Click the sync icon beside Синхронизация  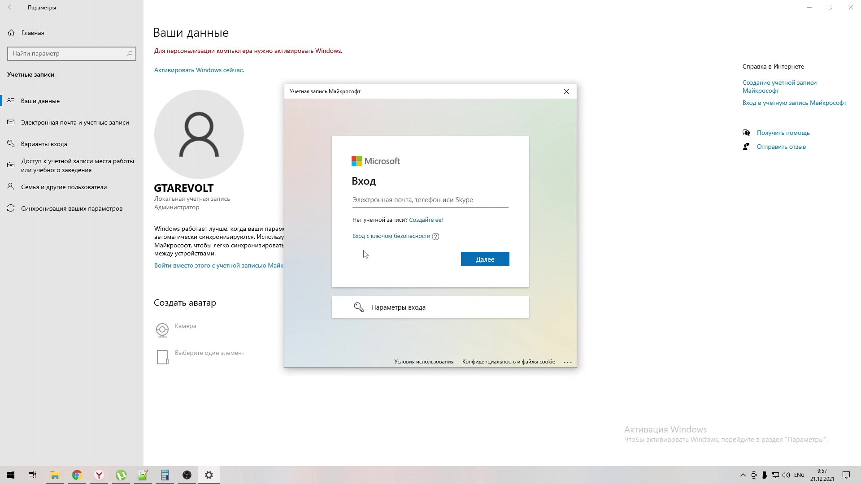coord(11,208)
